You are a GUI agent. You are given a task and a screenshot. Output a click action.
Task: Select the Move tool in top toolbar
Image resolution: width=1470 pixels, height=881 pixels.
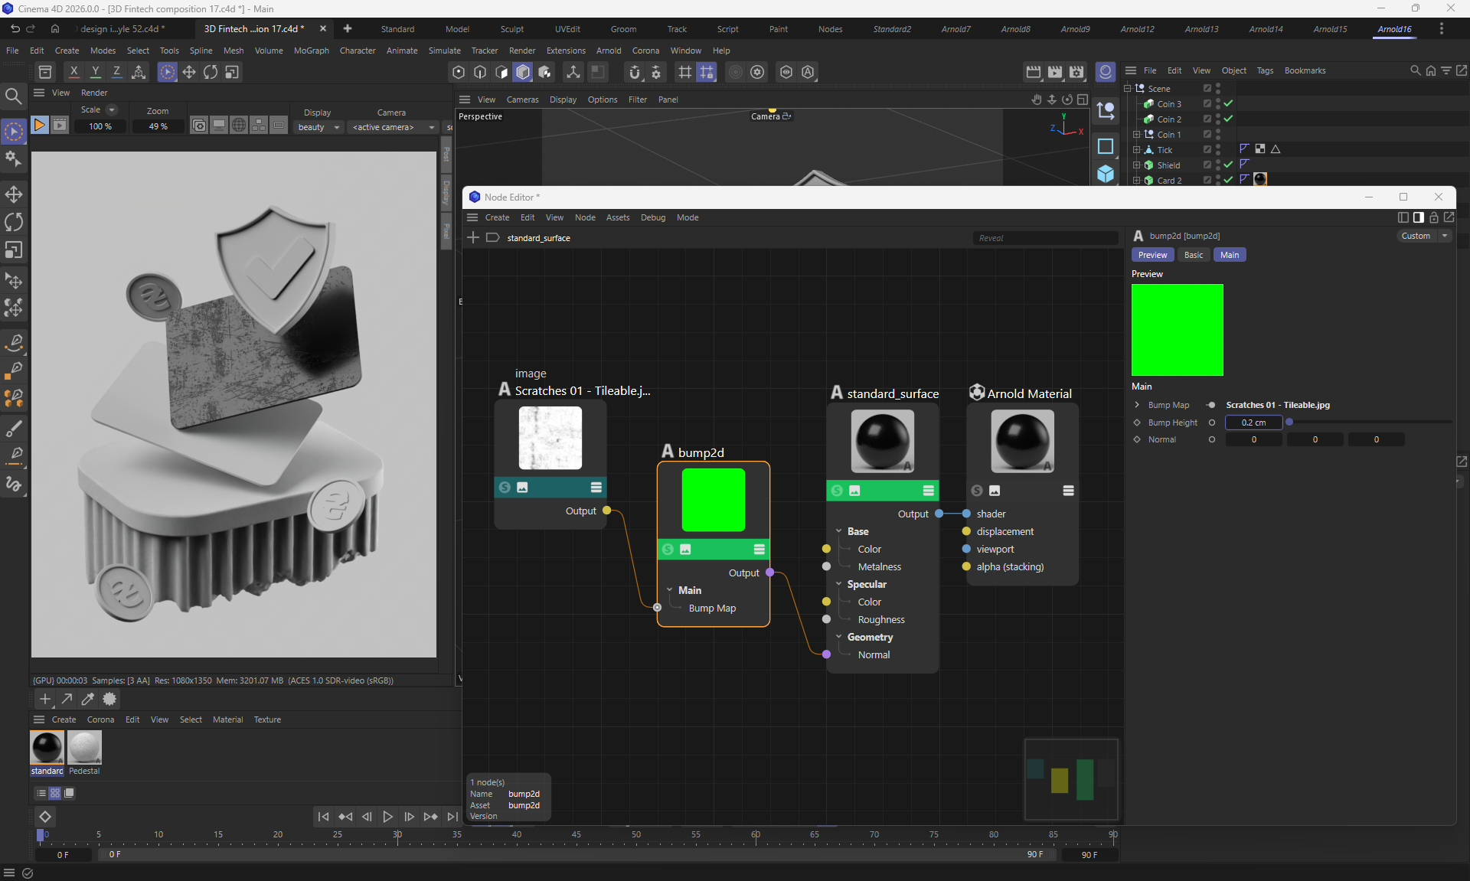[x=188, y=72]
